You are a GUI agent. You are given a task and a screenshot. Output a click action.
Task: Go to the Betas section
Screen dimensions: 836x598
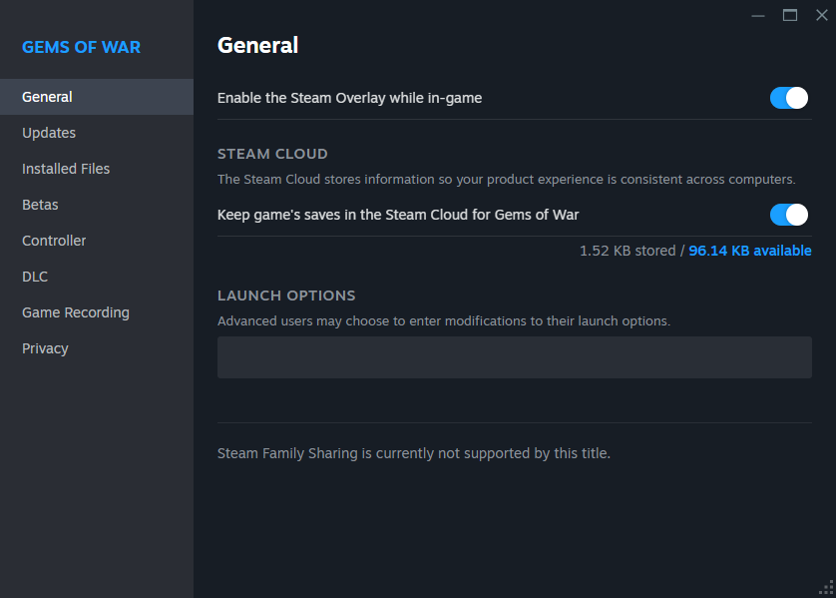pyautogui.click(x=97, y=205)
